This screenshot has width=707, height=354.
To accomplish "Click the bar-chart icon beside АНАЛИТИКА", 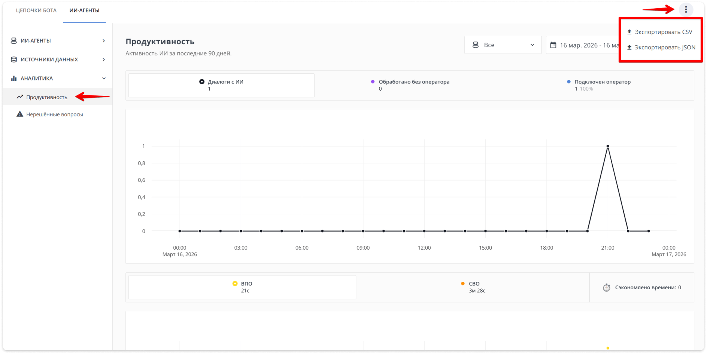I will click(x=14, y=78).
